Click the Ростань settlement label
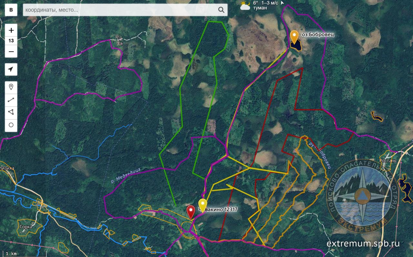The width and height of the screenshot is (413, 257). tap(388, 160)
